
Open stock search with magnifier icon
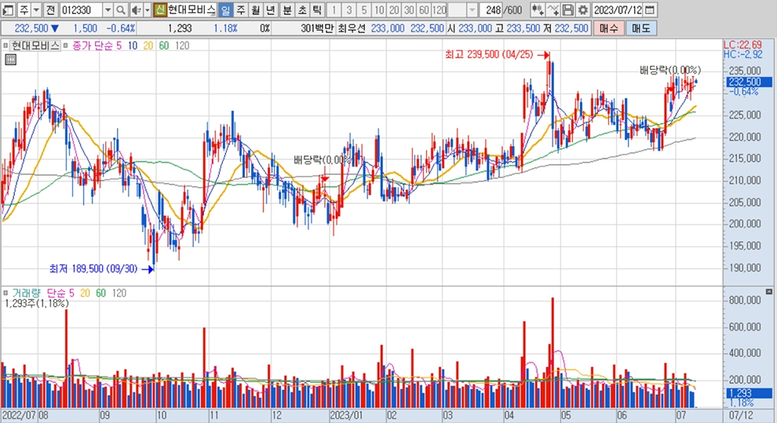click(120, 9)
